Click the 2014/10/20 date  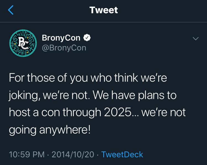[73, 155]
